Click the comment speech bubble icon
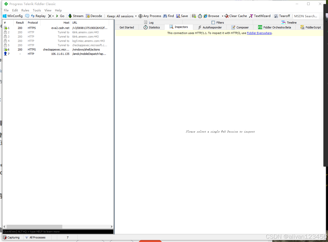 pyautogui.click(x=27, y=16)
